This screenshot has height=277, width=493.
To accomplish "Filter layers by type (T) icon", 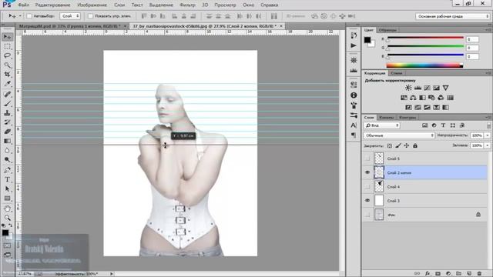I will click(x=443, y=125).
